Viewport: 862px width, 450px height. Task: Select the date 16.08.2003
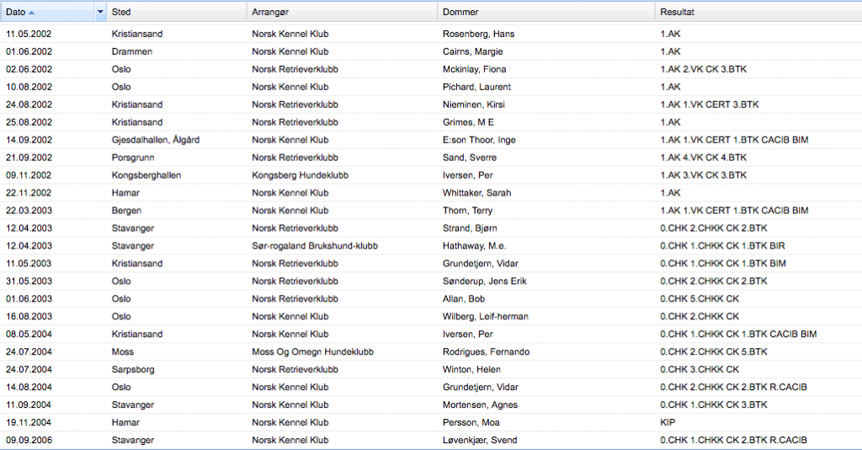[x=29, y=316]
